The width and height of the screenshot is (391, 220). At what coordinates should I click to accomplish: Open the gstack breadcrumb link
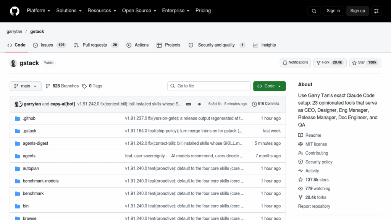click(x=37, y=32)
